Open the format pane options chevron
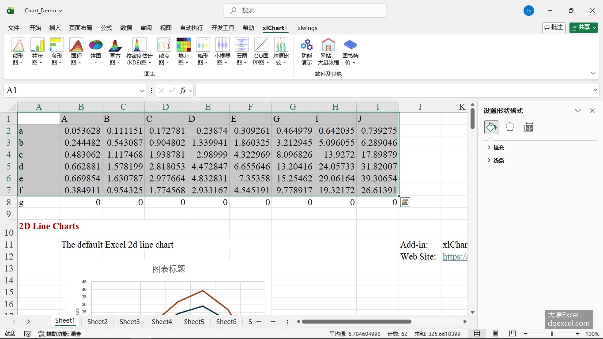The image size is (603, 339). pyautogui.click(x=578, y=111)
